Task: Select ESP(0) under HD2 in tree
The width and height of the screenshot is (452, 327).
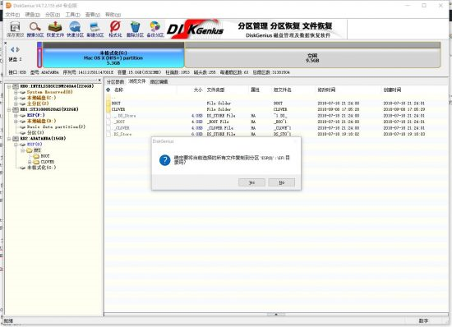Action: pos(35,145)
